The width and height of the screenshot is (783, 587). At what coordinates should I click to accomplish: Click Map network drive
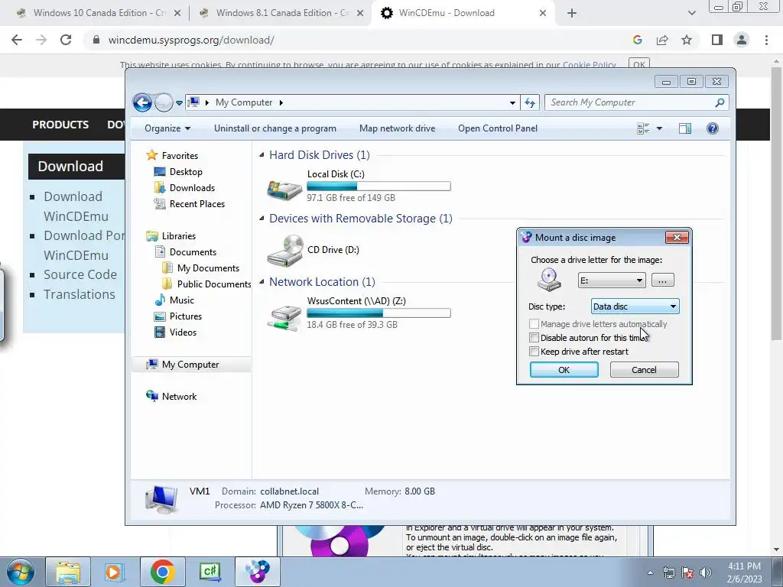click(397, 128)
